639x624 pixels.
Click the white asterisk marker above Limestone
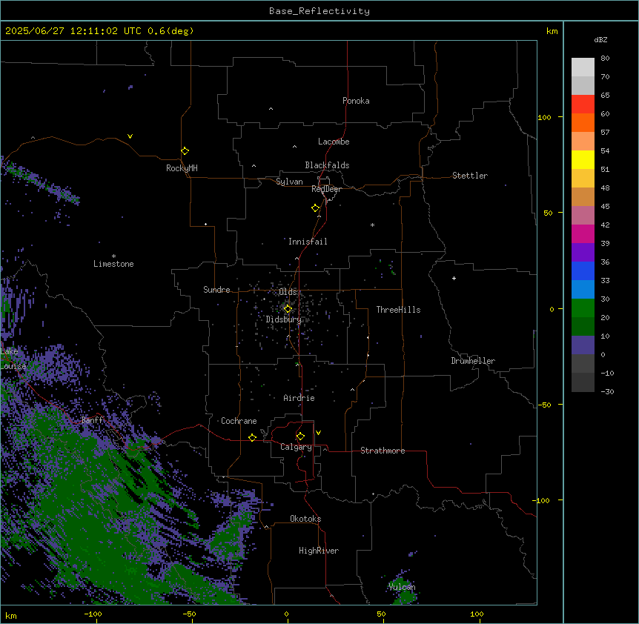pyautogui.click(x=113, y=256)
